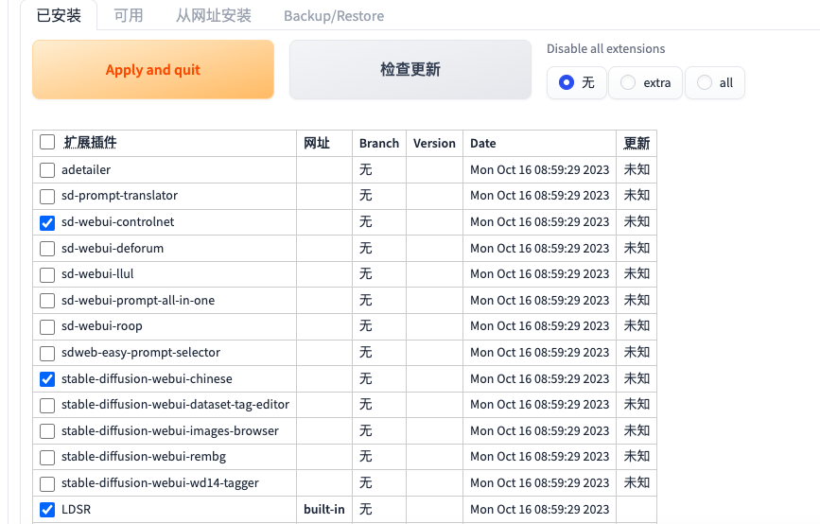Enable the sd-webui-roop checkbox
This screenshot has width=820, height=524.
point(47,327)
